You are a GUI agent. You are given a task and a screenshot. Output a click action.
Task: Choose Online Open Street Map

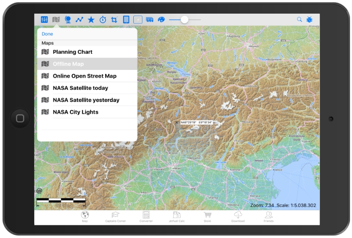[x=87, y=76]
